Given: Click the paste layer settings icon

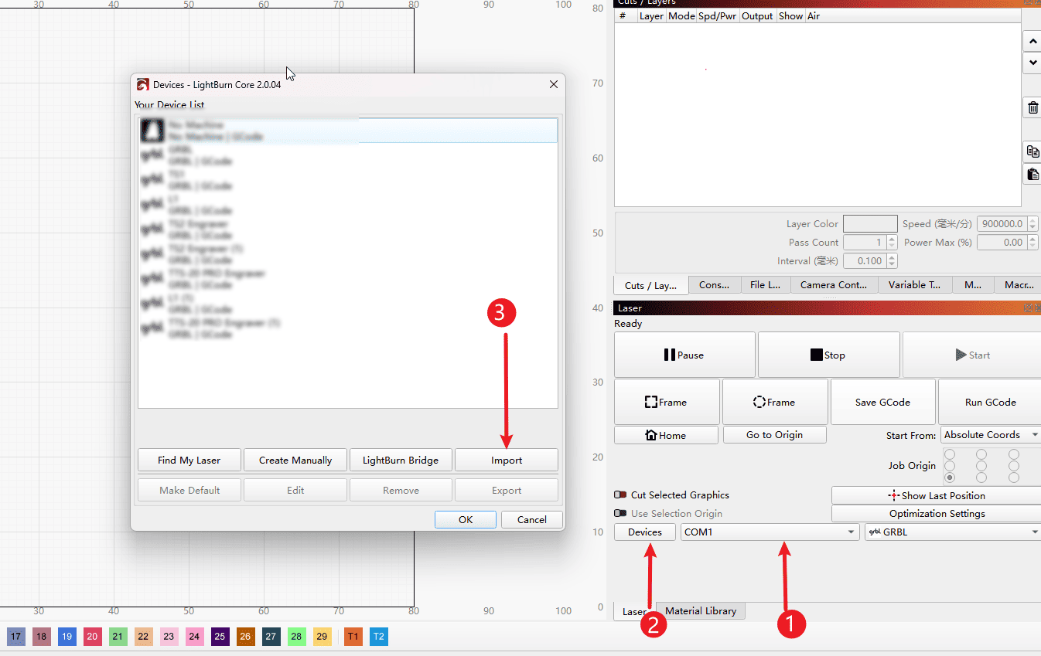Looking at the screenshot, I should point(1032,175).
